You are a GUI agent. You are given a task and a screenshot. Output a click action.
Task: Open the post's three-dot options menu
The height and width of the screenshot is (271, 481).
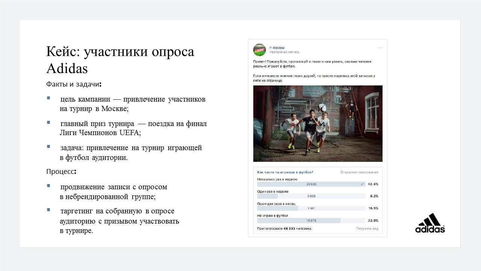tap(380, 48)
